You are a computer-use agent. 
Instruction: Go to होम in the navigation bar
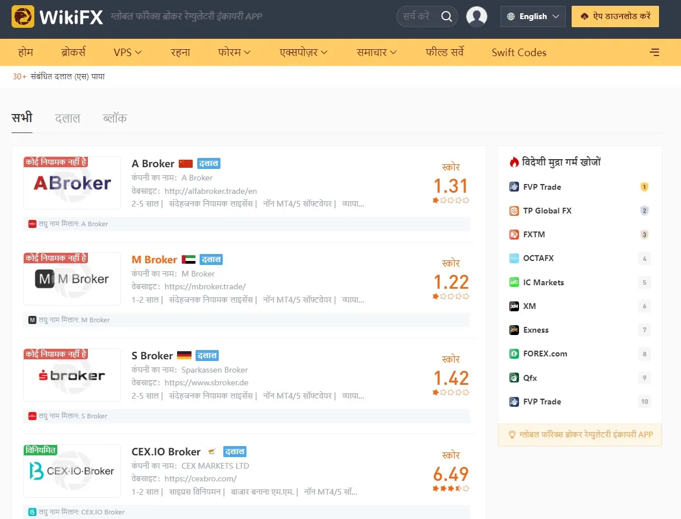[25, 53]
